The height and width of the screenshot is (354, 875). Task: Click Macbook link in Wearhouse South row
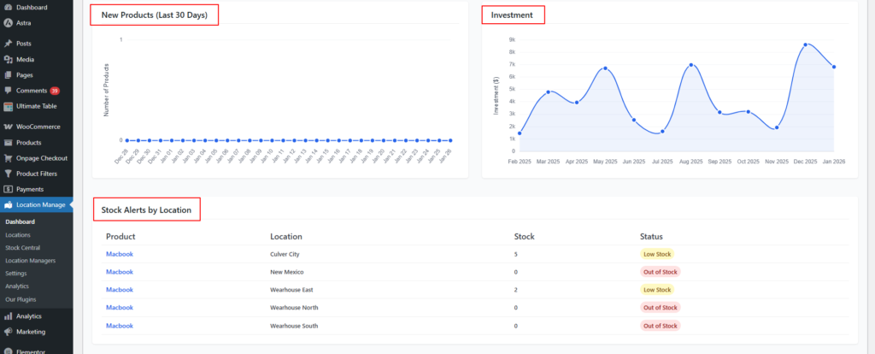pos(120,326)
